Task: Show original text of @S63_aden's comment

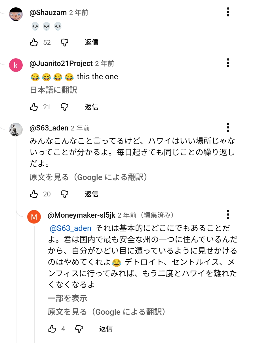Action: tap(89, 177)
